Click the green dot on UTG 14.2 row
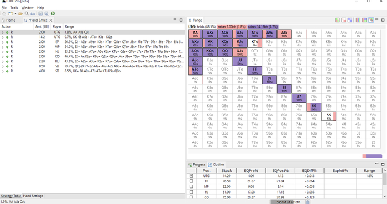 tap(7, 37)
